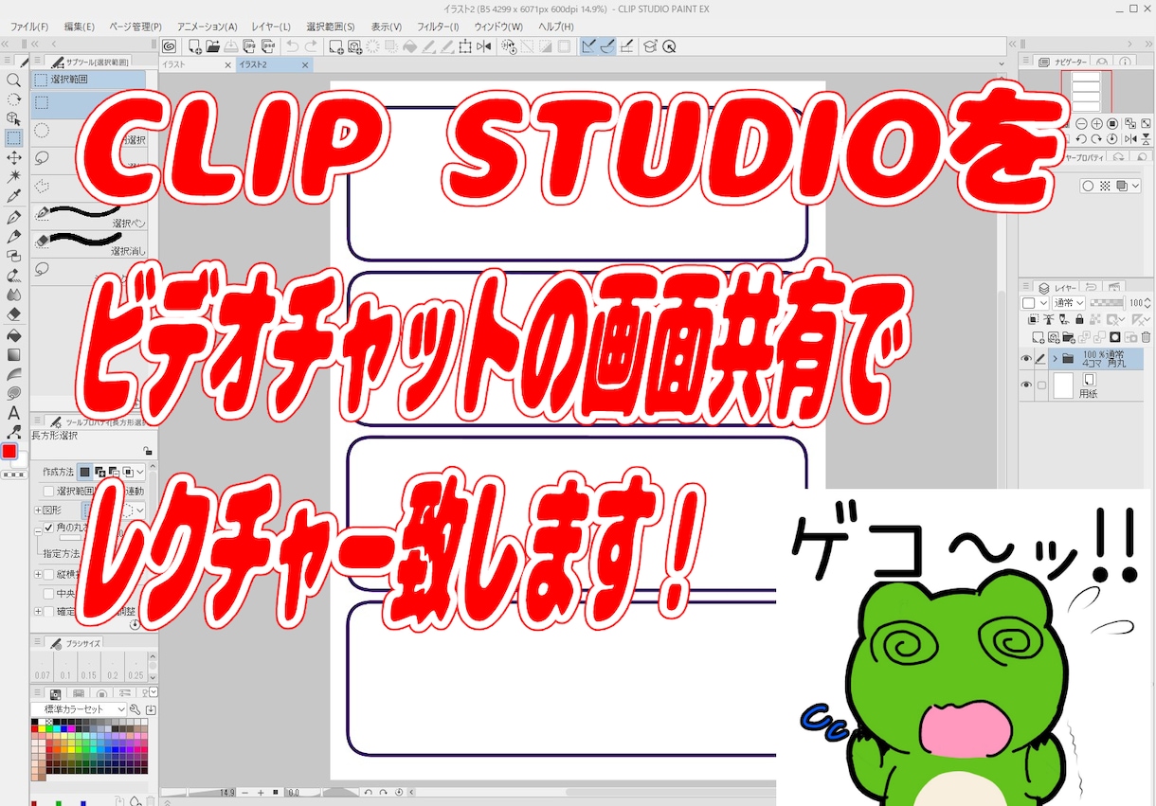
Task: Toggle the 中央 checkbox
Action: tap(49, 594)
